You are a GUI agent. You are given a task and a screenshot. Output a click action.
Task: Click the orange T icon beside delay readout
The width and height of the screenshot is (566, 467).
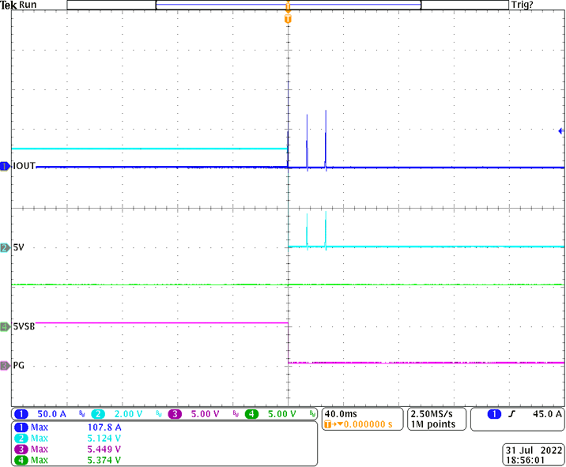328,424
